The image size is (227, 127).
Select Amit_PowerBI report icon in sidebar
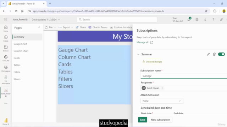coord(6,92)
